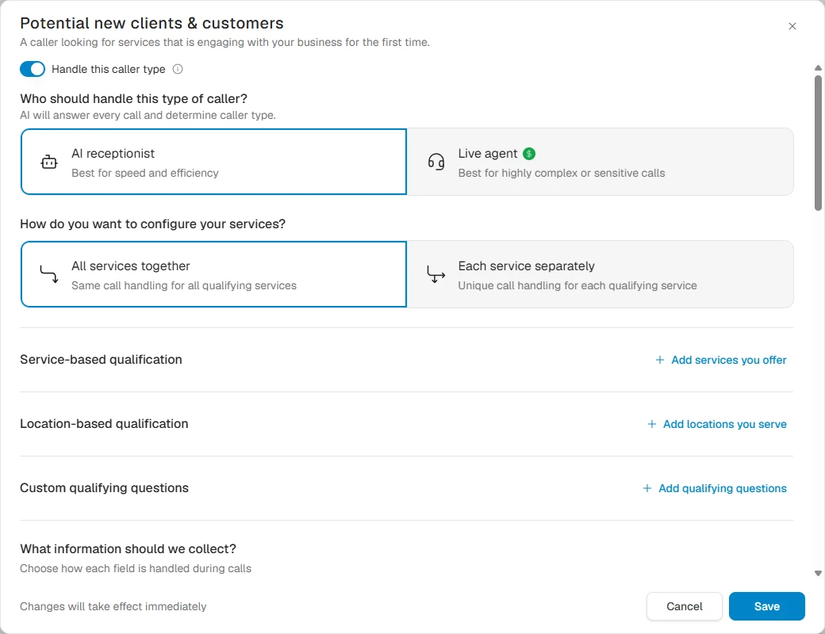This screenshot has width=825, height=634.
Task: Click How do you want to configure your services? text
Action: (152, 224)
